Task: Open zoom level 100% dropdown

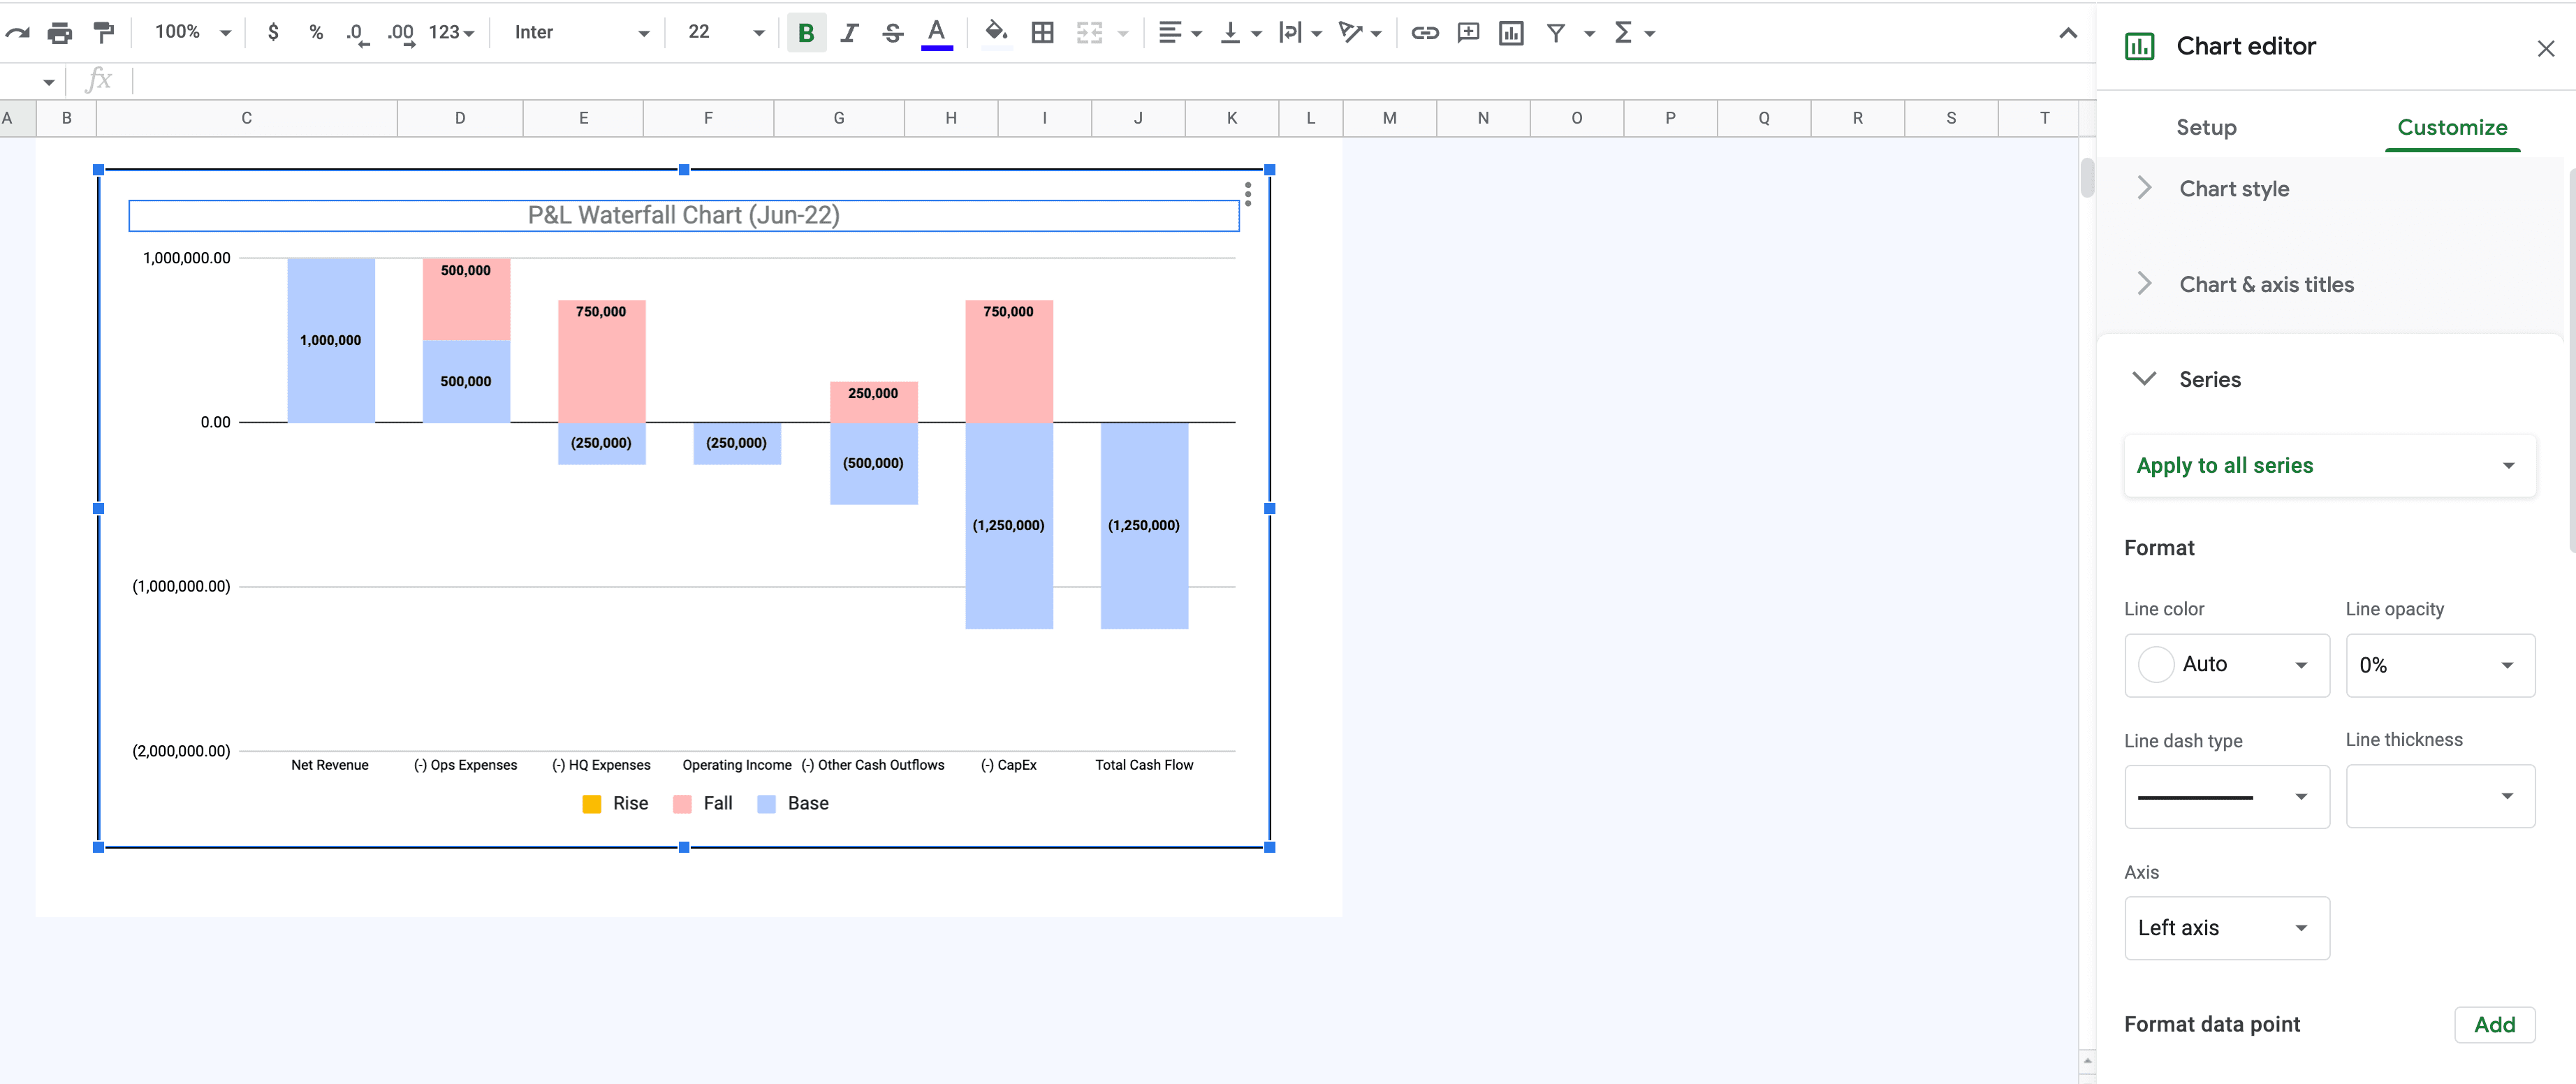Action: pyautogui.click(x=192, y=33)
